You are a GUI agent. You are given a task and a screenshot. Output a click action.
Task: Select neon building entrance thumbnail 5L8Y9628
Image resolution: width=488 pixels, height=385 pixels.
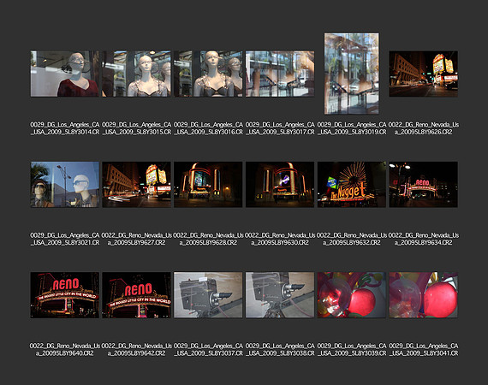pyautogui.click(x=208, y=185)
